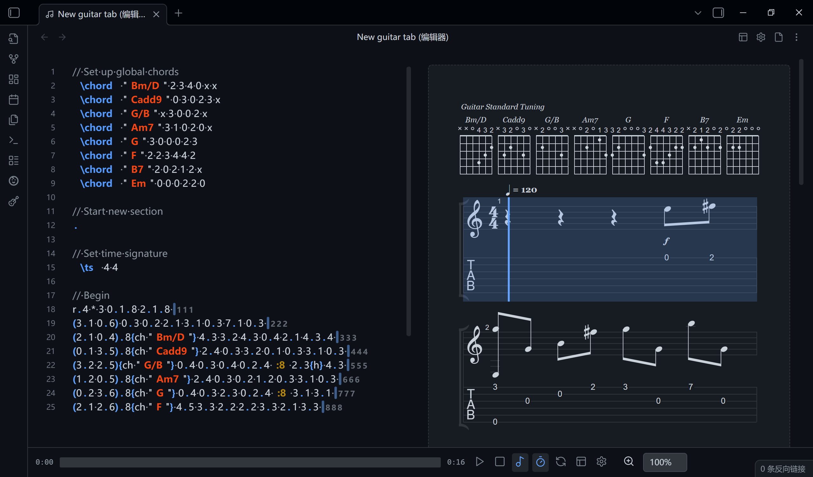Add a new tab with plus

pyautogui.click(x=178, y=13)
